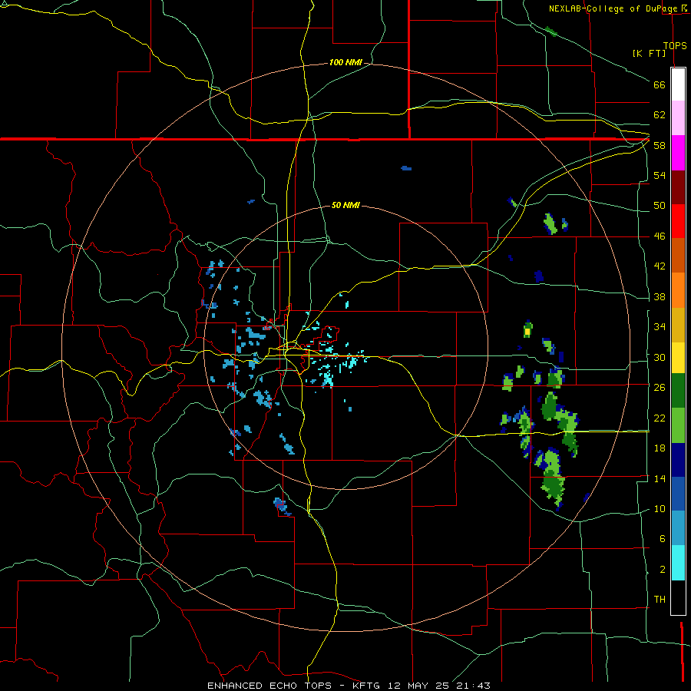The image size is (691, 691).
Task: Click the lone yellow echo-top pixel on the map
Action: point(527,331)
